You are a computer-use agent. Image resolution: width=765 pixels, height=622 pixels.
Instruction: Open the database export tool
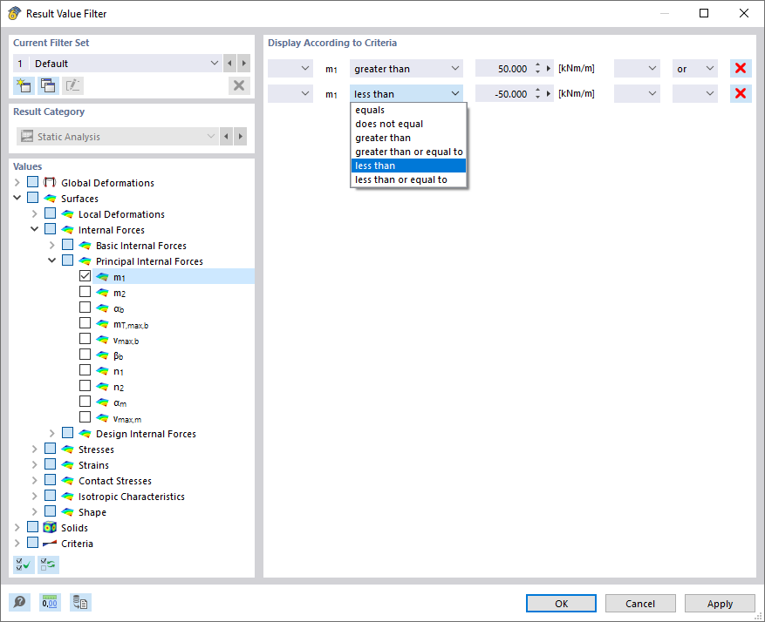click(80, 602)
